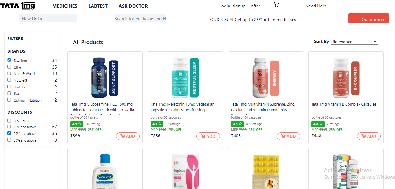Add the Multivitamin Supreme capsules to cart

[288, 136]
